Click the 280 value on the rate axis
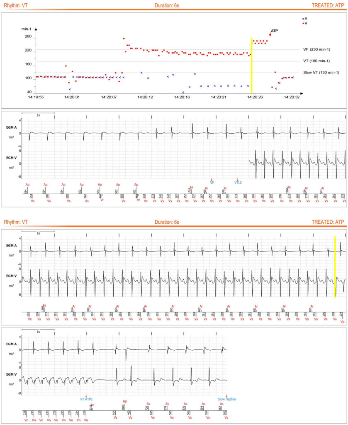 pyautogui.click(x=28, y=37)
